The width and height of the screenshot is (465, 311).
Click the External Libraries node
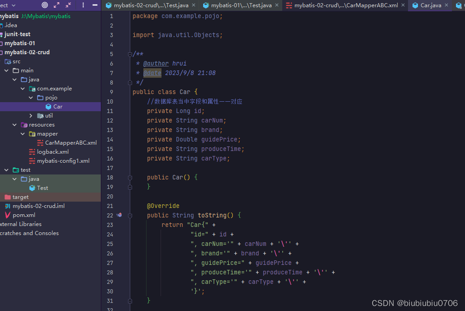[x=20, y=224]
